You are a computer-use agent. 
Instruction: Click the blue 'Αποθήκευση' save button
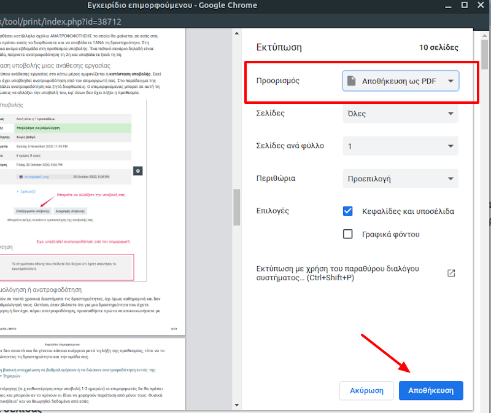431,390
